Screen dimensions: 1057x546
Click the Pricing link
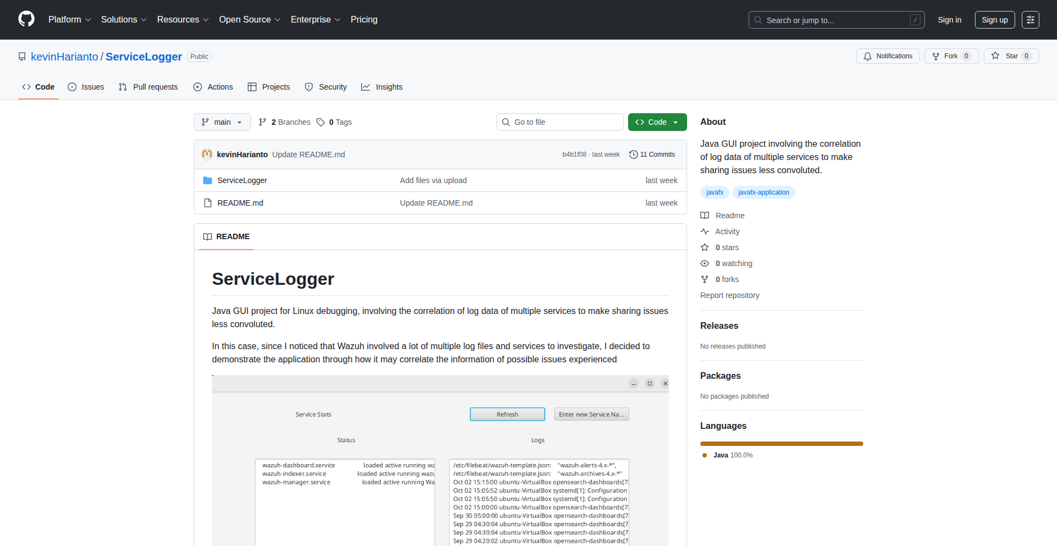click(x=364, y=19)
